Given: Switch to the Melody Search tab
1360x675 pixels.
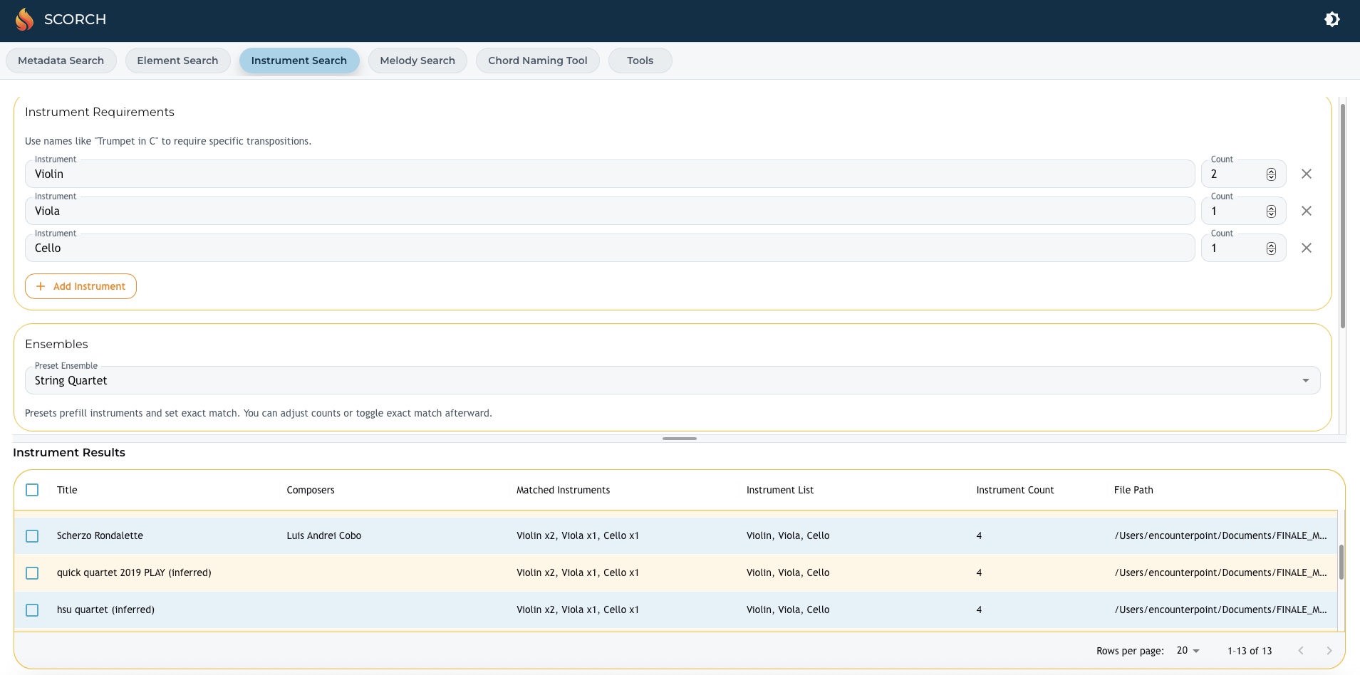Looking at the screenshot, I should tap(417, 61).
